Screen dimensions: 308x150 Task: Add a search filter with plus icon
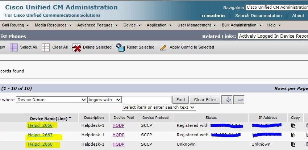point(228,100)
